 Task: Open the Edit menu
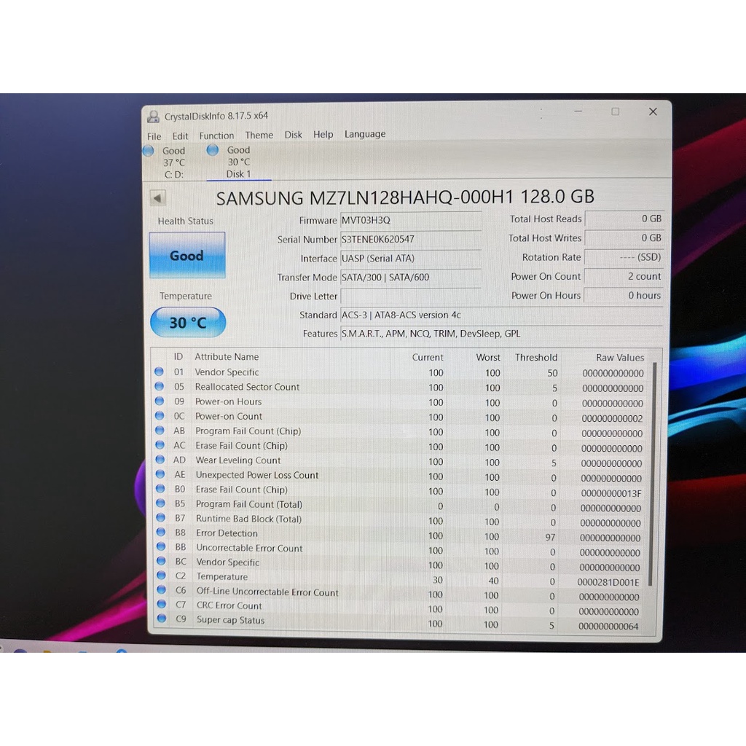pos(181,136)
